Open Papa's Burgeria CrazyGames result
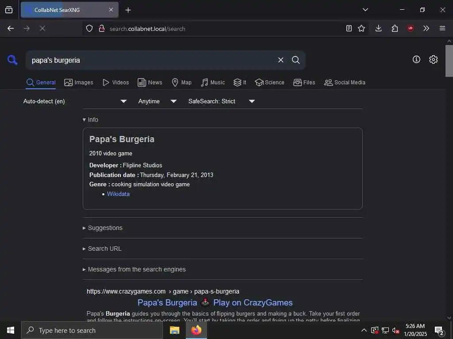 [x=215, y=302]
